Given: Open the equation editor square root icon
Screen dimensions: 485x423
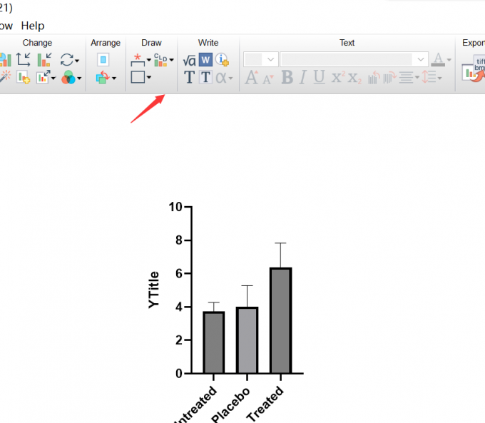Looking at the screenshot, I should pos(189,61).
